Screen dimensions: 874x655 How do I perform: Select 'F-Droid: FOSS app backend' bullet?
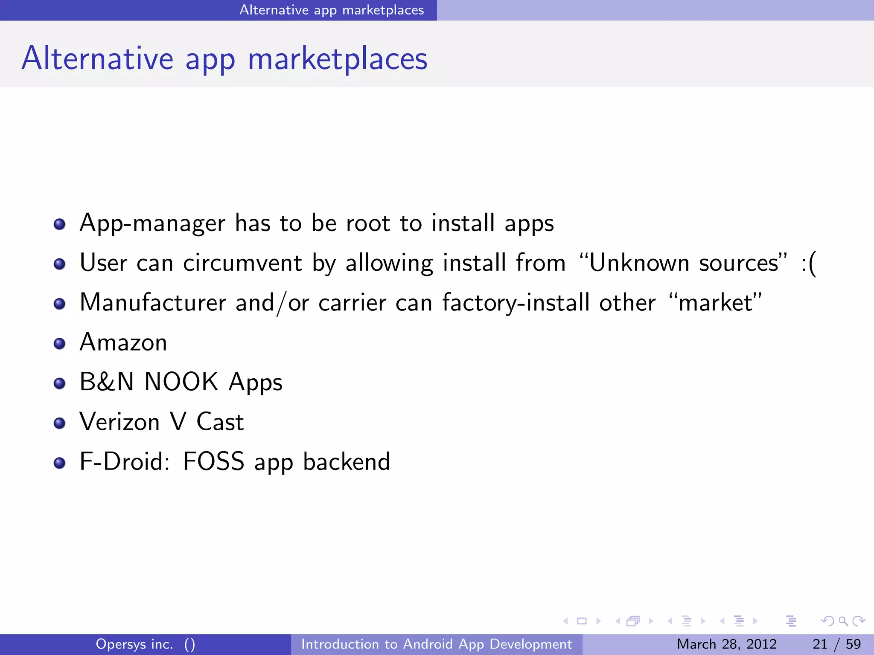tap(235, 462)
